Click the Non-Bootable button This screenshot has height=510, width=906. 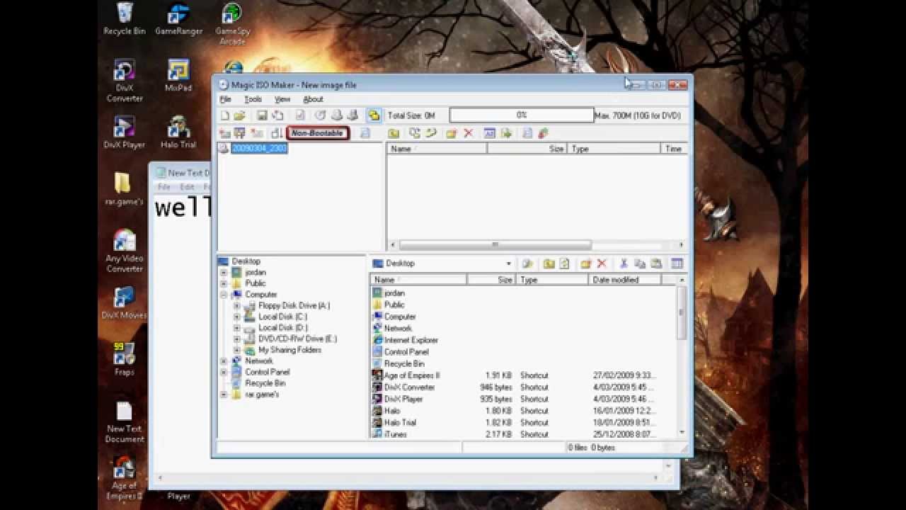click(x=318, y=133)
